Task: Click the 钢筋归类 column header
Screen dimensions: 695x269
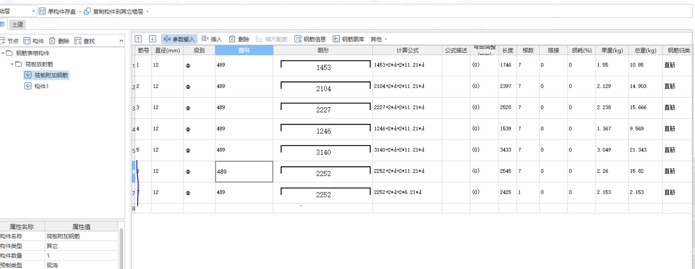Action: pos(678,50)
